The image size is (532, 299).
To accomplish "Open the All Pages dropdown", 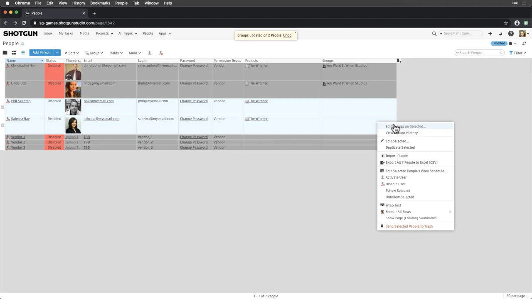I will [128, 34].
